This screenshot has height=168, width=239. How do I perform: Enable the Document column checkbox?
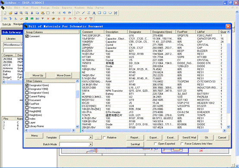point(27,100)
